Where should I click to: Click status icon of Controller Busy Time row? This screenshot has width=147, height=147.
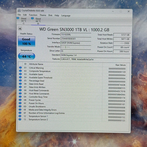tap(20, 97)
